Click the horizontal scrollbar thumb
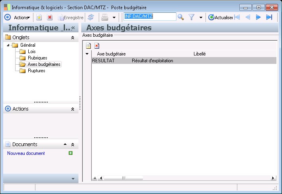The image size is (282, 194). 123,178
